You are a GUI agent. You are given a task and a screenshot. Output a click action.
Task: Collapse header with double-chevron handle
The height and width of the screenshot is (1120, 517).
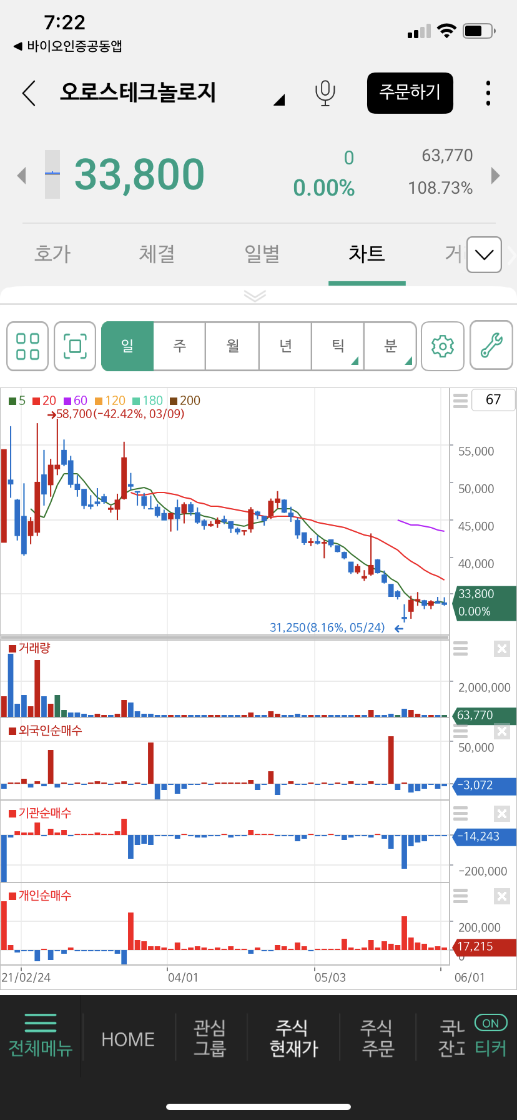coord(255,296)
